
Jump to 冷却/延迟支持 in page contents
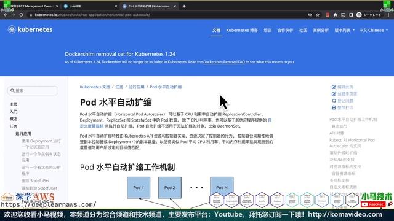point(342,160)
